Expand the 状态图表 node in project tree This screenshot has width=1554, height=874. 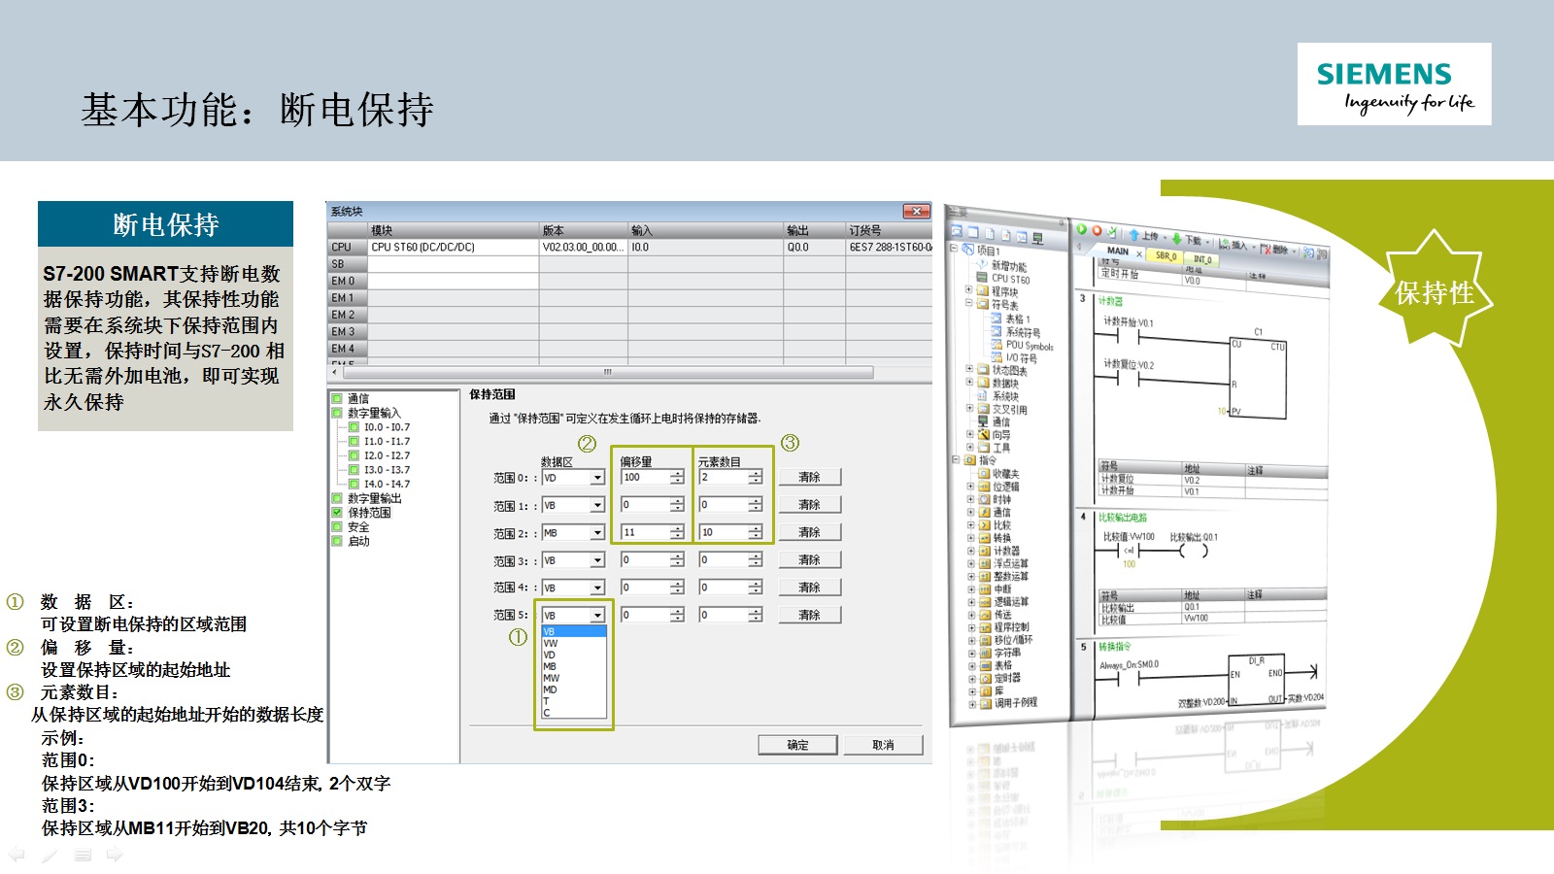click(x=969, y=369)
